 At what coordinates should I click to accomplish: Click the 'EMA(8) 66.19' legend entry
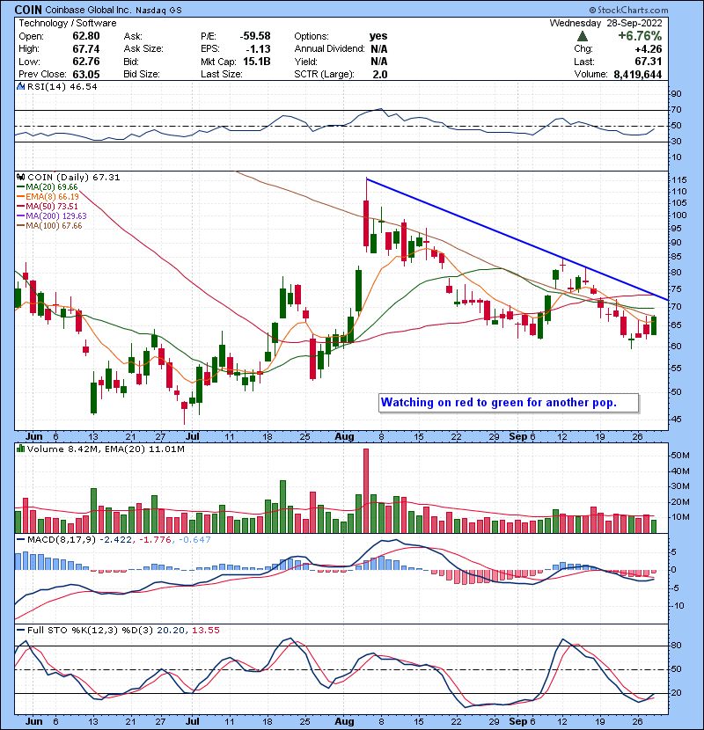[x=52, y=197]
